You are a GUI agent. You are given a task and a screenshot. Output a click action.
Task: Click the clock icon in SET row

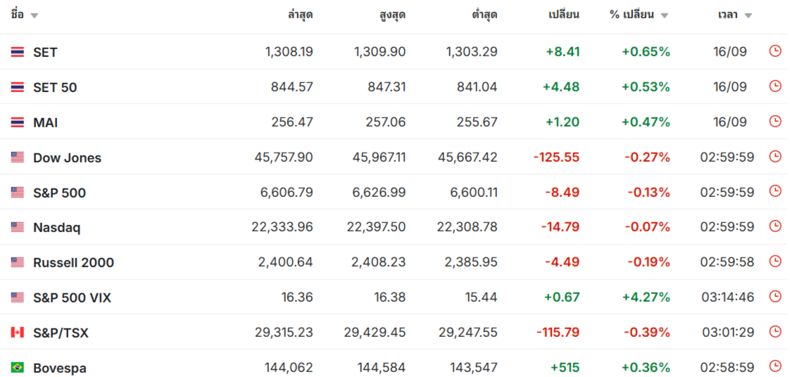click(x=775, y=51)
